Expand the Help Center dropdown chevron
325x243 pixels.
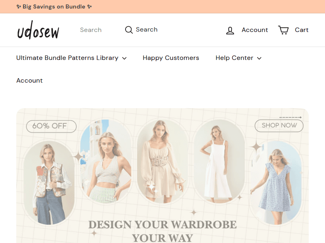point(259,58)
